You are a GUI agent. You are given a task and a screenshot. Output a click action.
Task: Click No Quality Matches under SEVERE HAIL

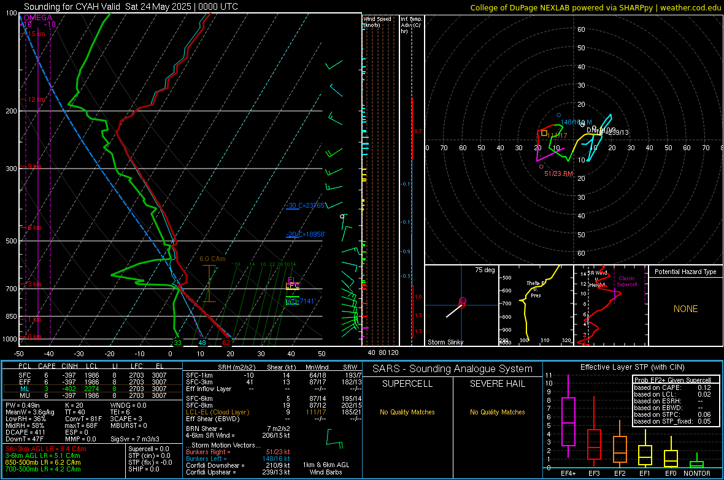pos(497,412)
